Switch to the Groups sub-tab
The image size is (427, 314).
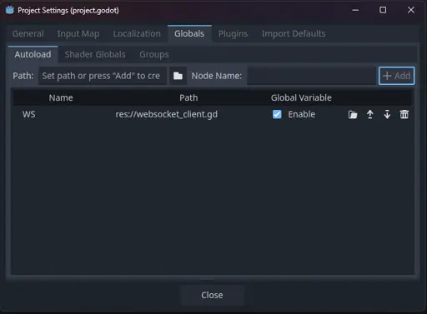point(154,54)
